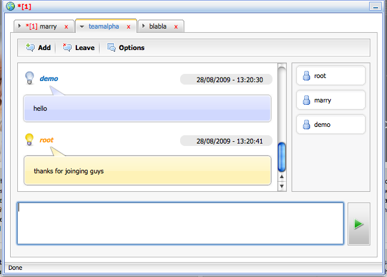This screenshot has width=387, height=277.
Task: Click the *[1] window title text
Action: (24, 7)
